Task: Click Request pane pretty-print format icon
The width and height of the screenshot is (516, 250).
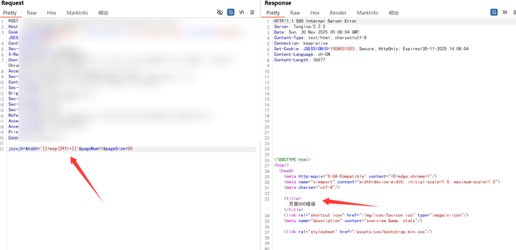Action: click(231, 12)
